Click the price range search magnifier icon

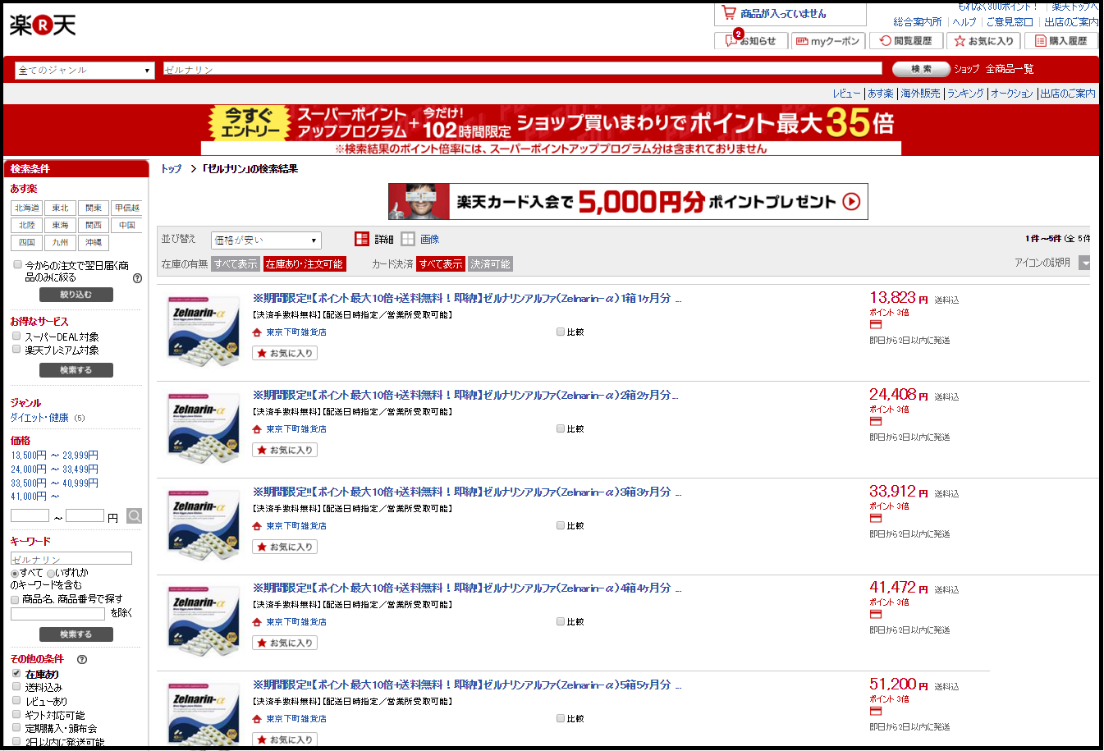[135, 516]
